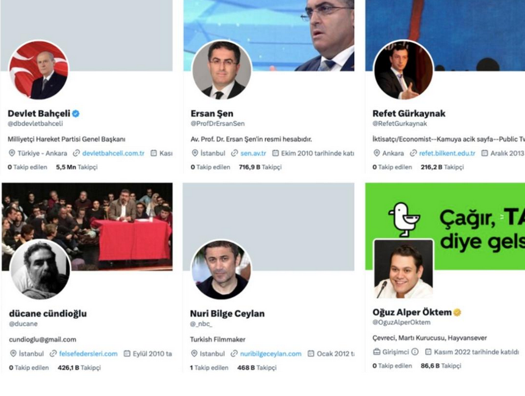Visit the refet.bilkent.edu.tr link

pos(447,153)
